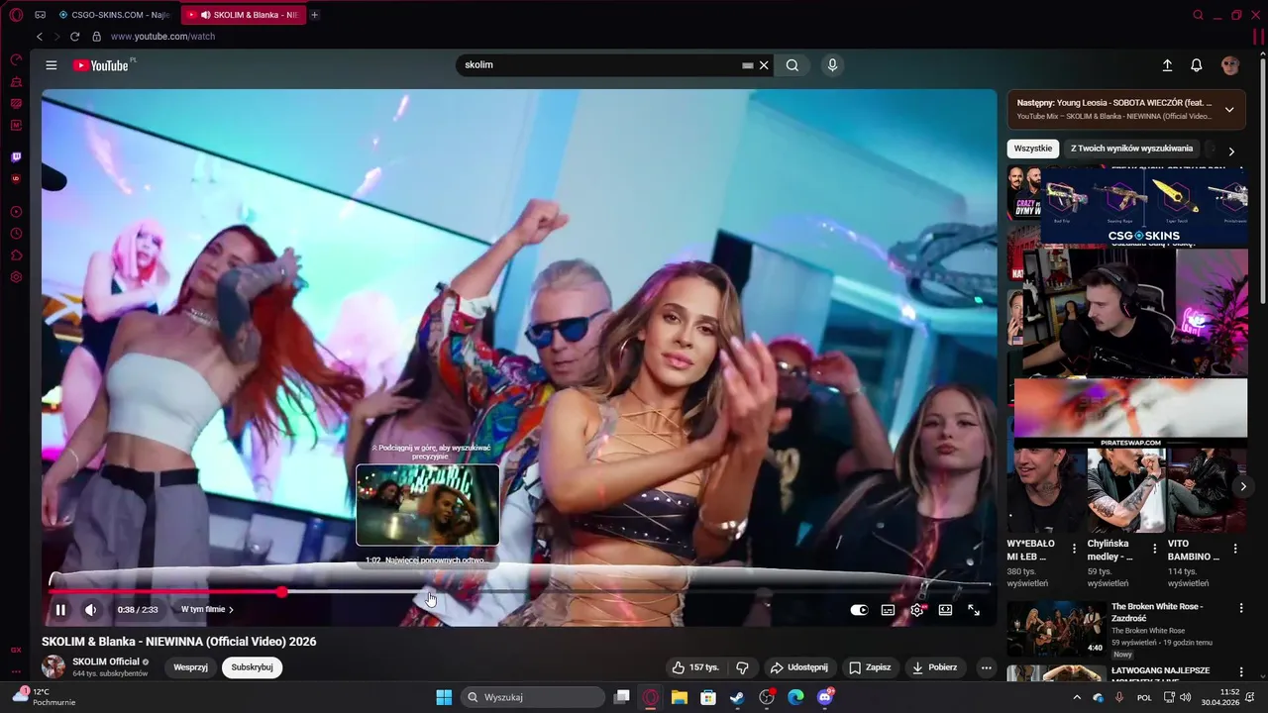Run search with the magnifier button
The height and width of the screenshot is (713, 1268).
(792, 65)
